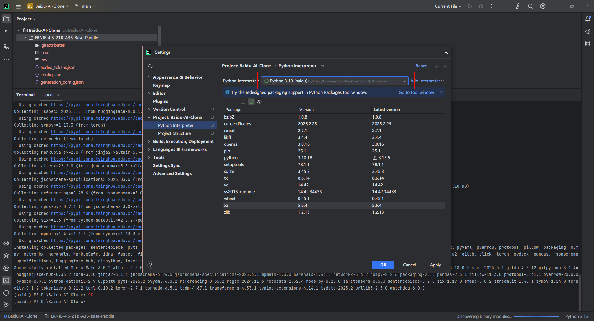Open the Python Console tool window
The width and height of the screenshot is (594, 321).
point(6,244)
